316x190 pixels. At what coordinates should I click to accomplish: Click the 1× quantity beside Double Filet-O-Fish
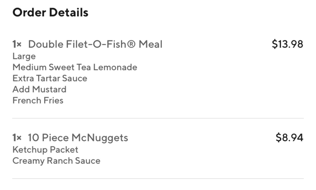(17, 44)
